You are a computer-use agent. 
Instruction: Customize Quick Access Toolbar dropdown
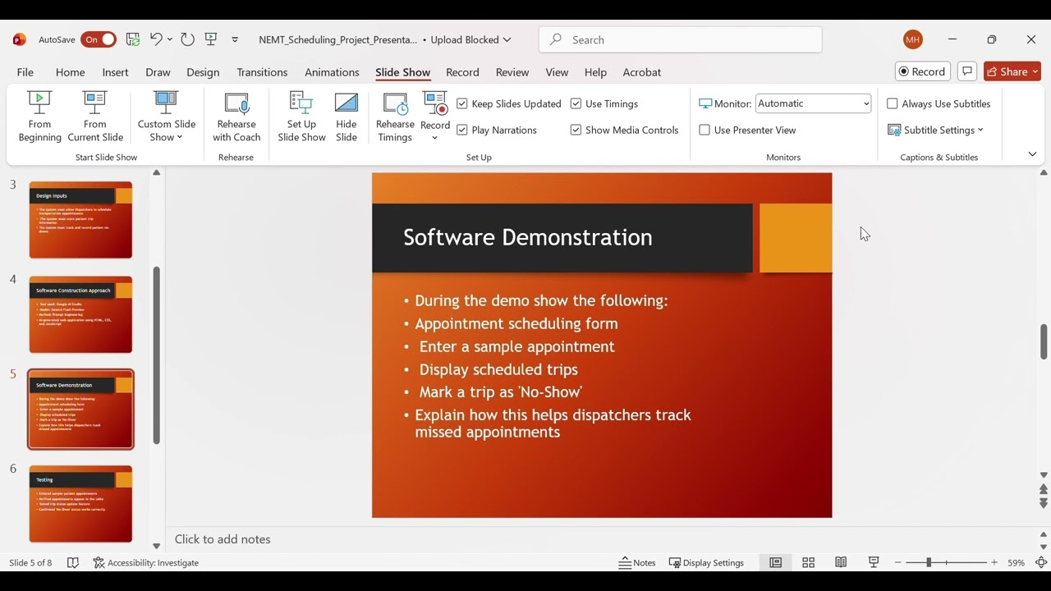tap(235, 39)
